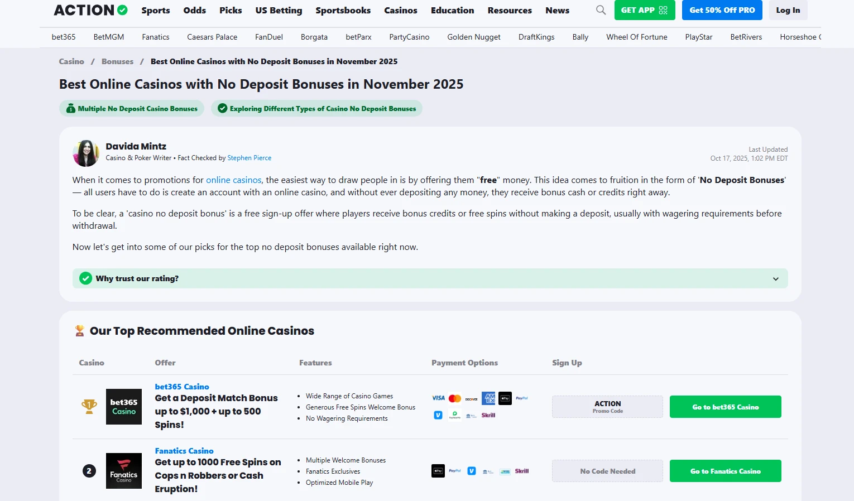Image resolution: width=854 pixels, height=501 pixels.
Task: Open Stephen Pierce fact checker link
Action: 249,158
